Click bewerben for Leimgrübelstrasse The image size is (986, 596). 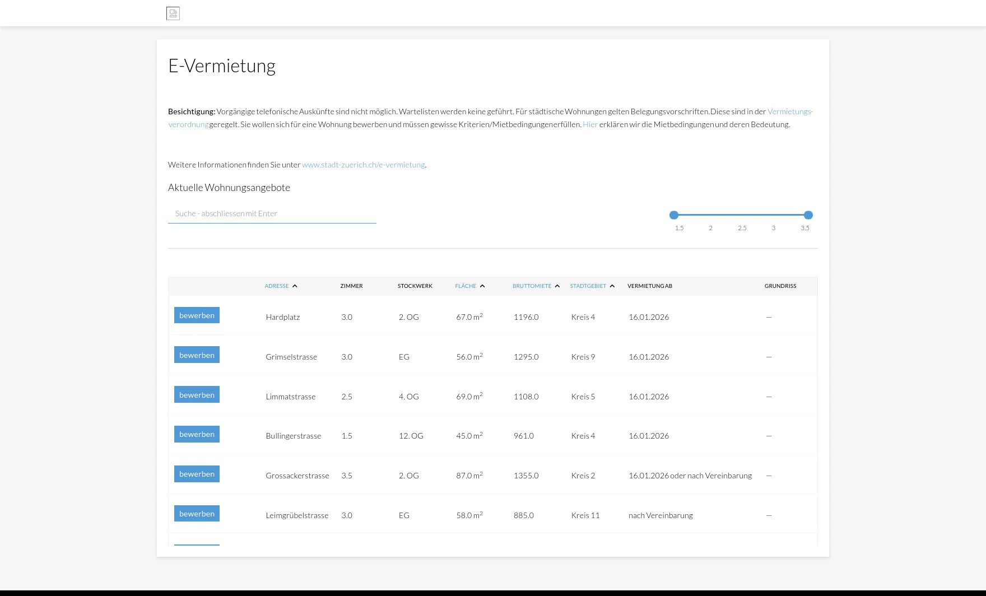point(197,514)
